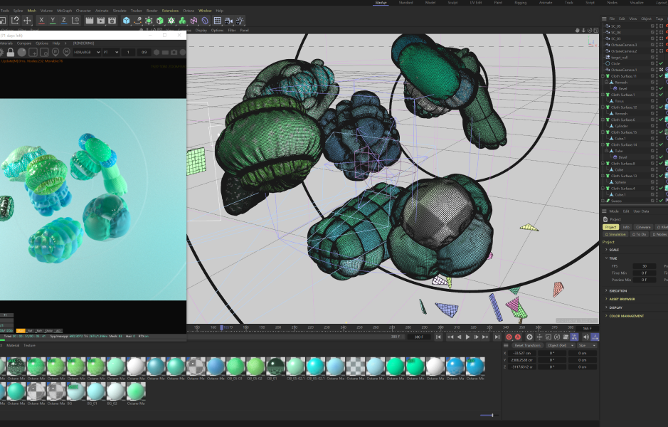
Task: Select the Move tool in top toolbar
Action: [27, 20]
